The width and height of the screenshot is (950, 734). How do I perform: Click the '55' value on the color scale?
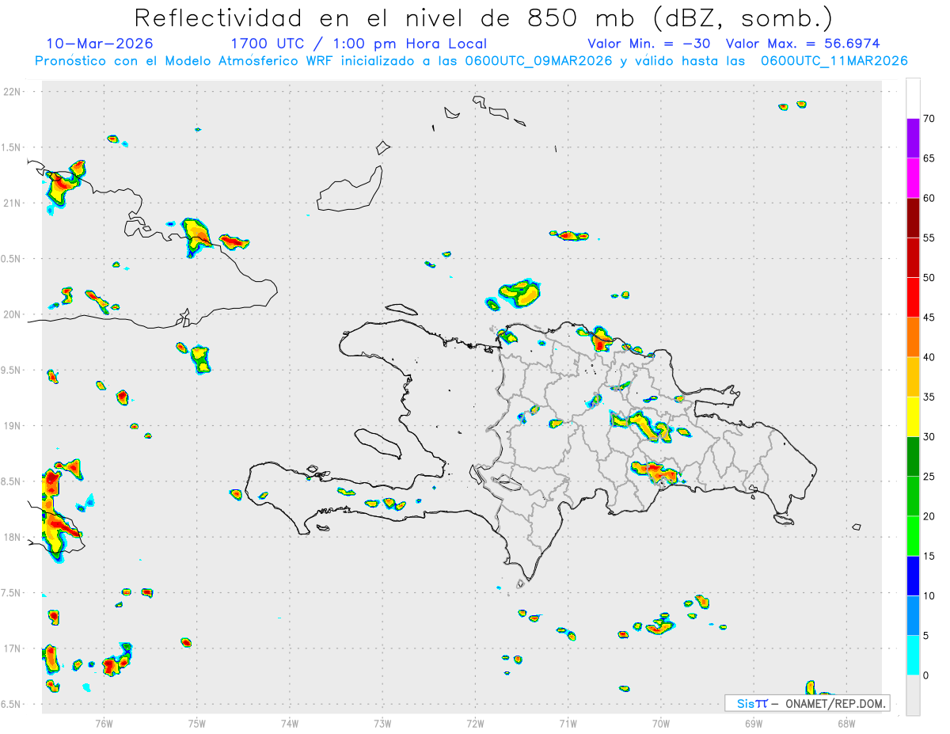929,238
